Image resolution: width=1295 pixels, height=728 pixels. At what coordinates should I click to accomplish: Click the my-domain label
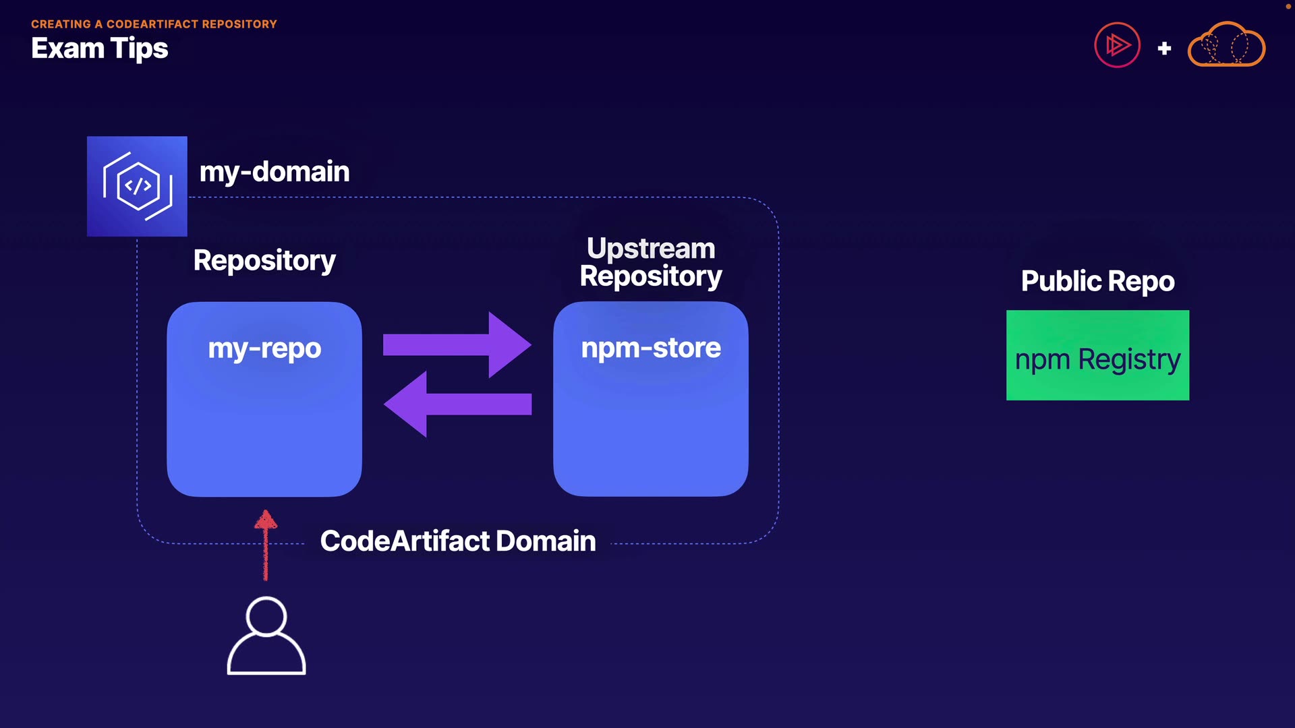coord(275,171)
